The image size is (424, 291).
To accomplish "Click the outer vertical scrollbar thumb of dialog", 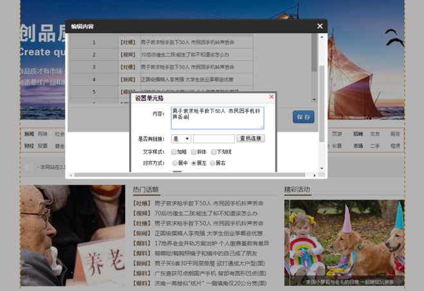I will tap(322, 103).
